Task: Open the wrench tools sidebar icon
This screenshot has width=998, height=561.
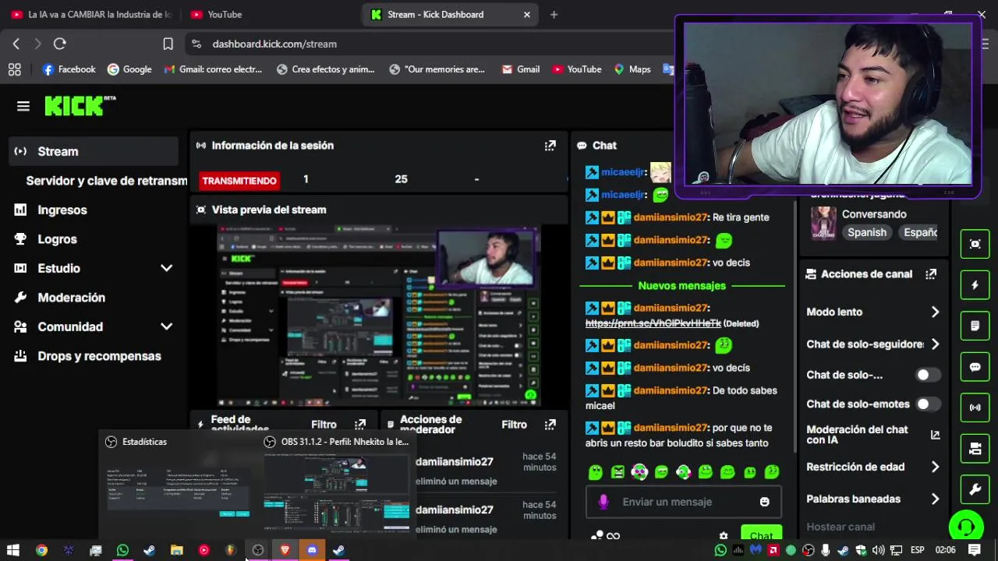Action: tap(975, 490)
